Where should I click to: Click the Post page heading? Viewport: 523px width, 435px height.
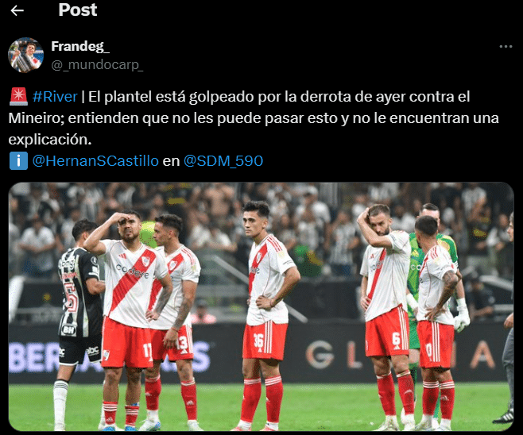coord(78,10)
